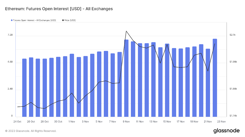This screenshot has height=137, width=245.
Task: Select the 9 Nov open interest bar
Action: tap(126, 78)
